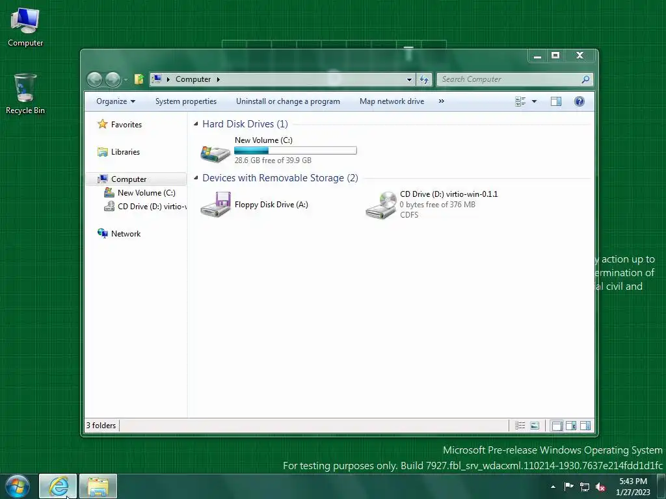
Task: Select the New Volume (C:) drive icon
Action: coord(215,153)
